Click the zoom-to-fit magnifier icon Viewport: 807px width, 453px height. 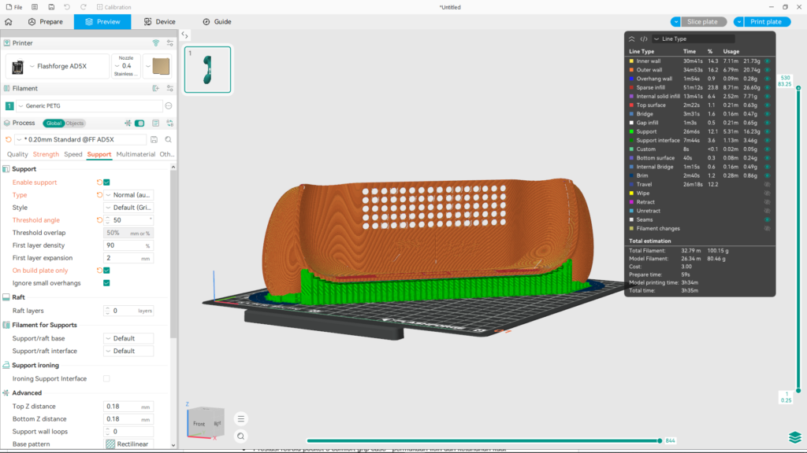pos(241,436)
